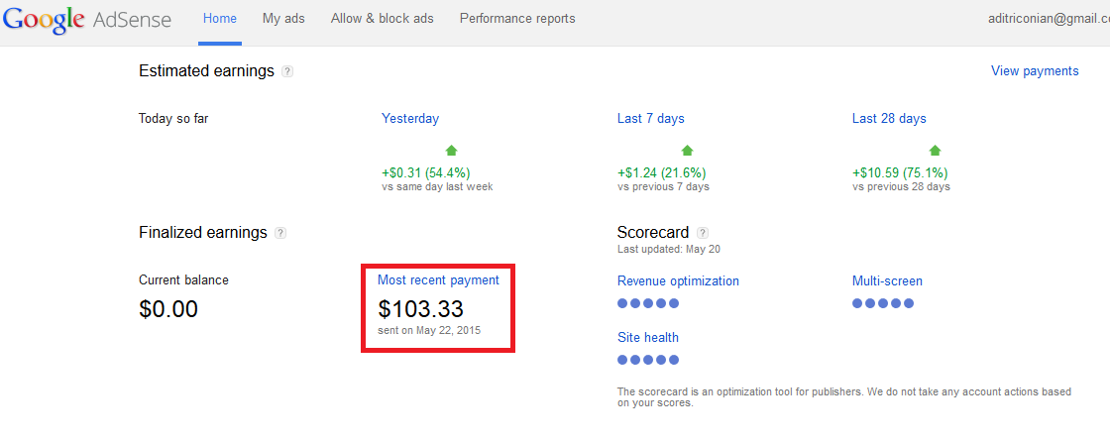The height and width of the screenshot is (443, 1110).
Task: Click the +$1.24 (21.6%) change text
Action: [x=661, y=172]
